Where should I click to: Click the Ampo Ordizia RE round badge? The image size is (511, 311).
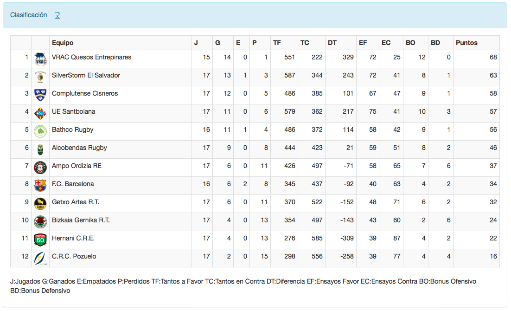pos(40,168)
